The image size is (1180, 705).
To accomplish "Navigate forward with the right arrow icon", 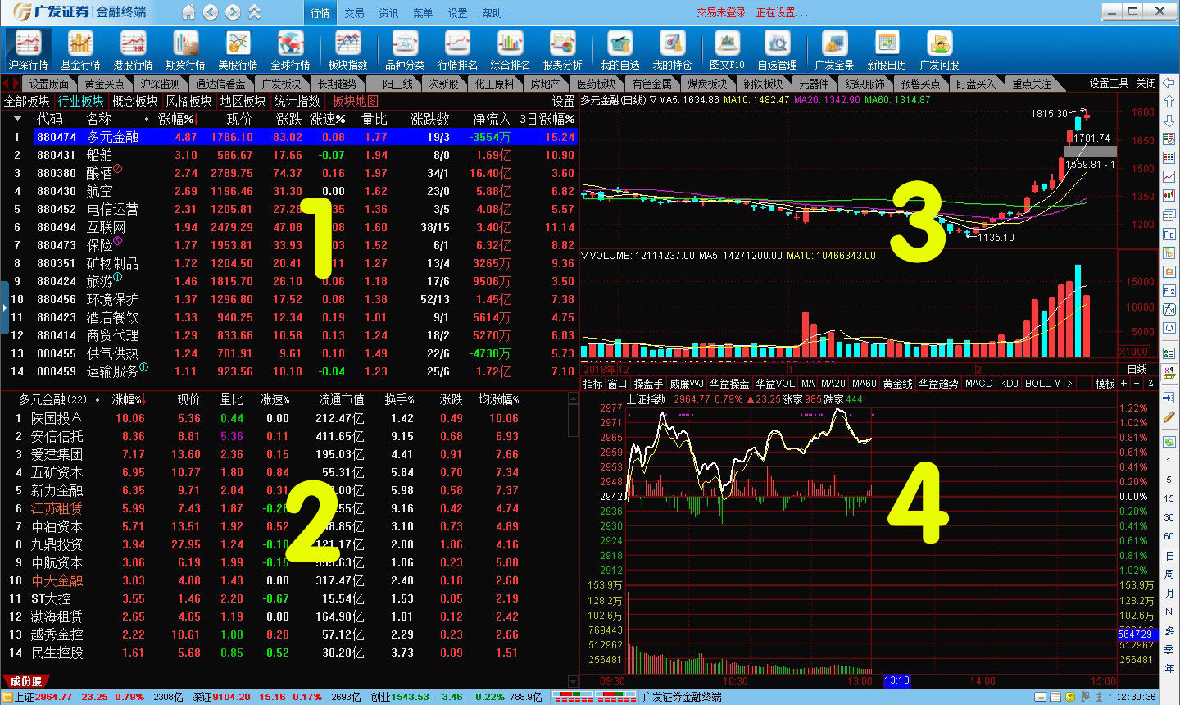I will (x=233, y=12).
